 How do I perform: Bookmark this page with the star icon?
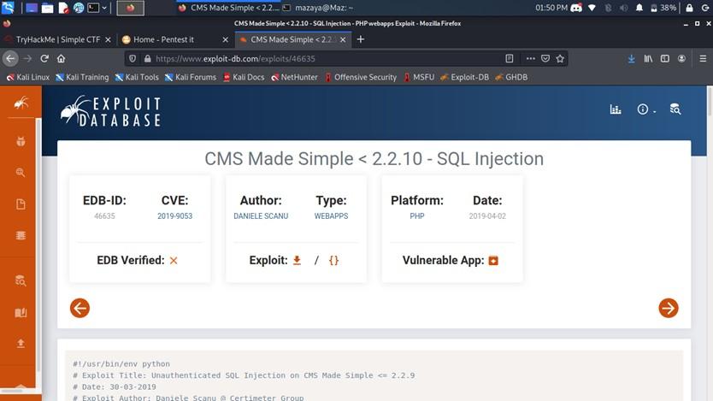point(560,59)
